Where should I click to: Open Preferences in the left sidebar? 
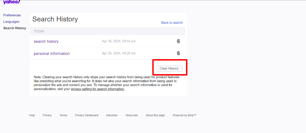pos(12,15)
